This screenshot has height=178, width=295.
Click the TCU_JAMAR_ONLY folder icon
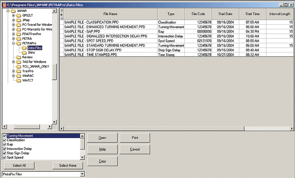pyautogui.click(x=19, y=66)
